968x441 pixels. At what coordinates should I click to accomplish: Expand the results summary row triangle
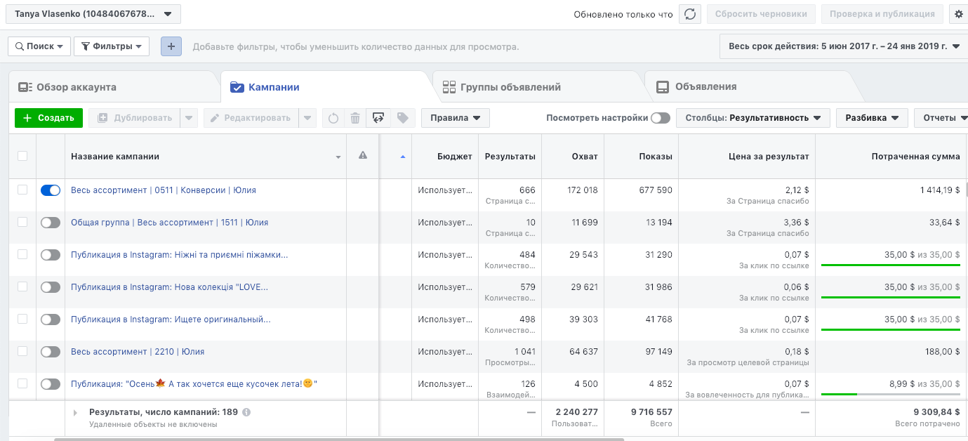coord(75,413)
